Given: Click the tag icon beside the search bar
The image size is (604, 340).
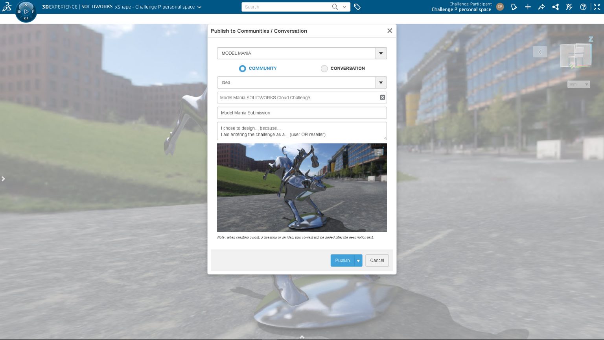Looking at the screenshot, I should [x=357, y=7].
